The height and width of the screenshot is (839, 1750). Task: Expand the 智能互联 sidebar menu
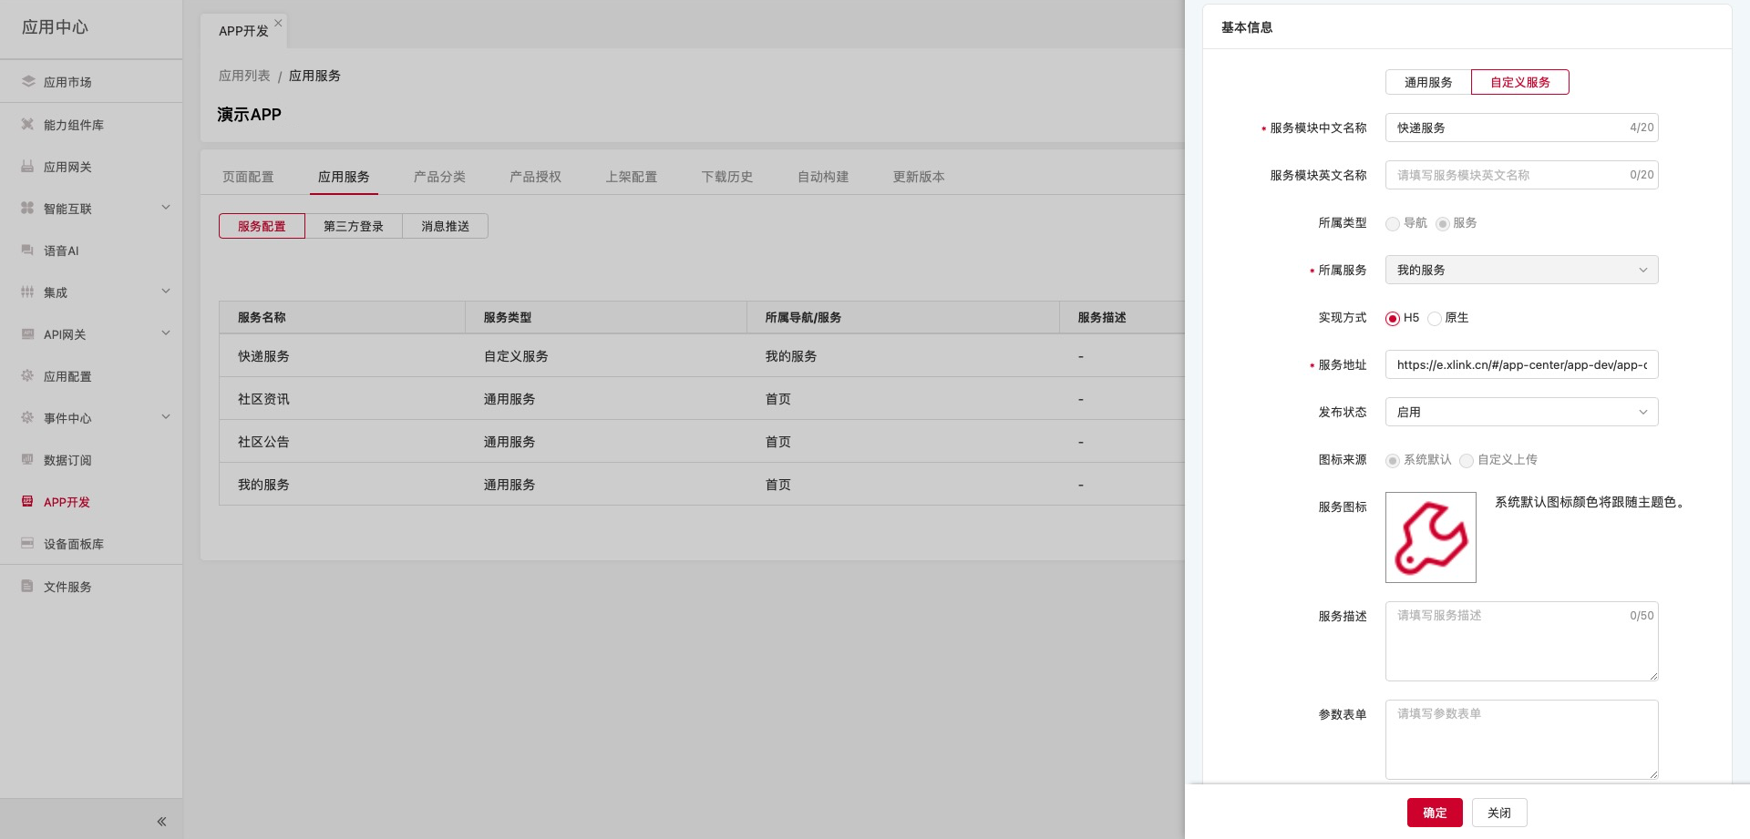point(166,208)
